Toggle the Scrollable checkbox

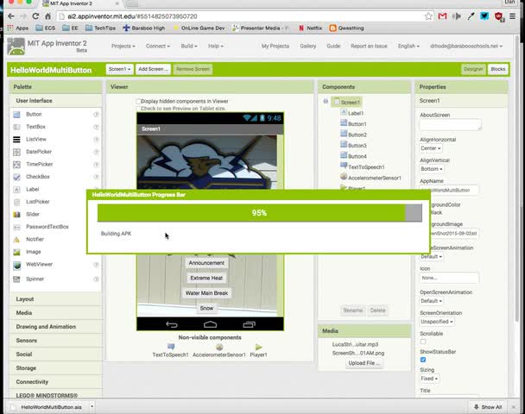pos(423,342)
